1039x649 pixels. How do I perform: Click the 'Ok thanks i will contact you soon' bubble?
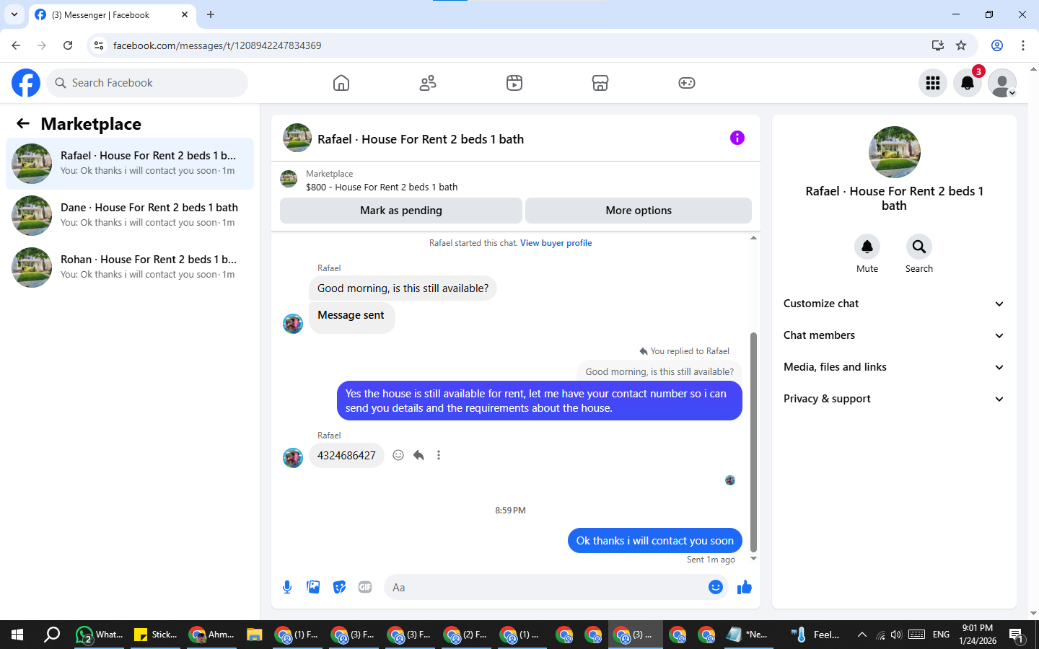click(x=655, y=541)
